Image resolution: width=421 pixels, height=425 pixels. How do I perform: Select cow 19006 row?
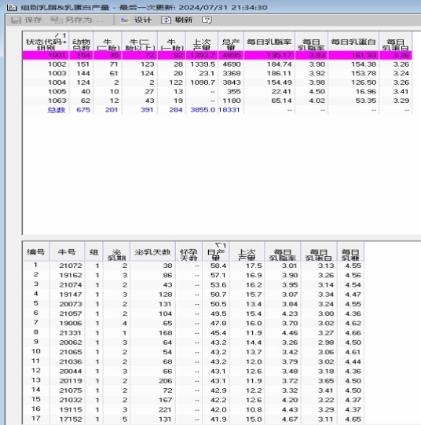coord(193,324)
